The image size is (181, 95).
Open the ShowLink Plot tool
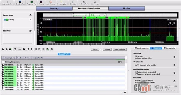click(20, 3)
